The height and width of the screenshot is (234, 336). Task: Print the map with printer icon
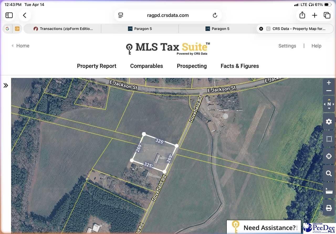point(329,208)
